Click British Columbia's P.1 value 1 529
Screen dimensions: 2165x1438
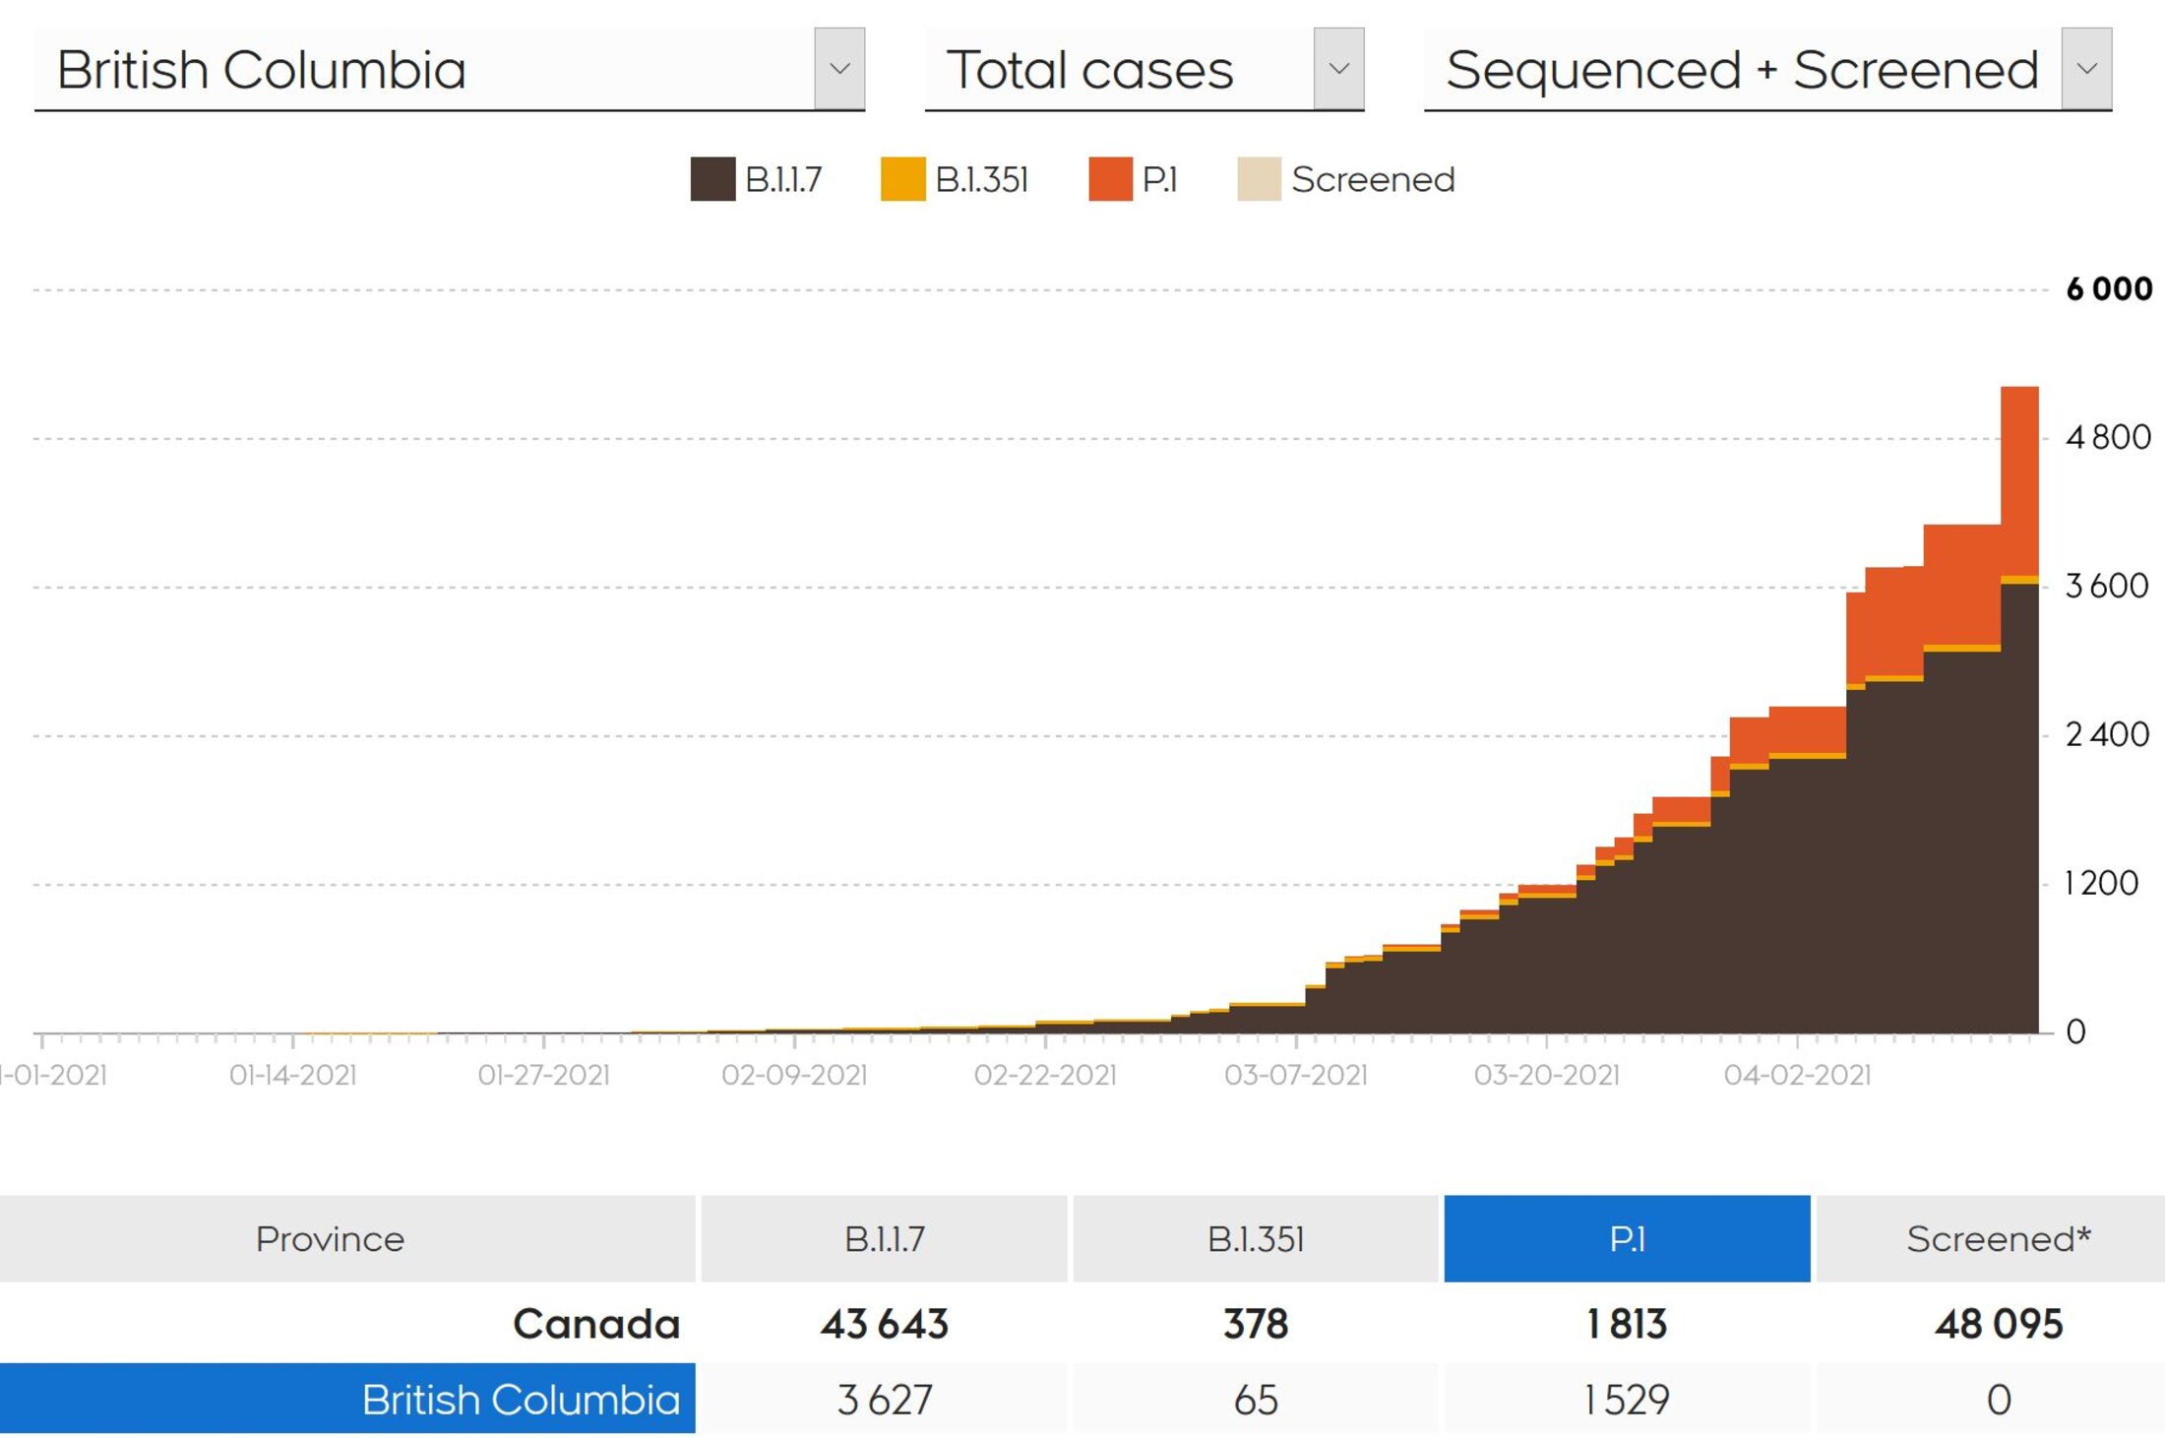click(1627, 1399)
